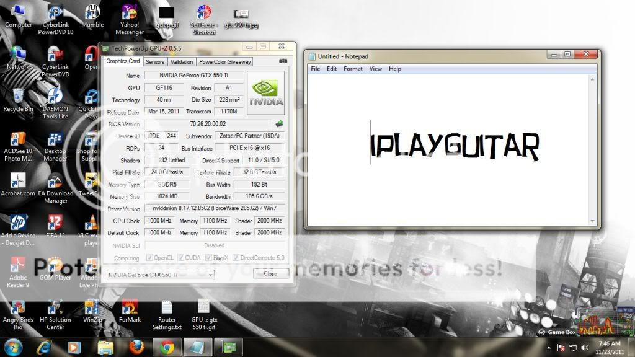Click the Memory Size value 1024 MB
Screen dimensions: 635x357
pos(167,196)
